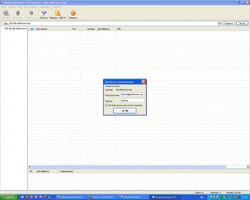Click the orange Закрыть toolbar icon
The width and height of the screenshot is (250, 200).
(73, 14)
